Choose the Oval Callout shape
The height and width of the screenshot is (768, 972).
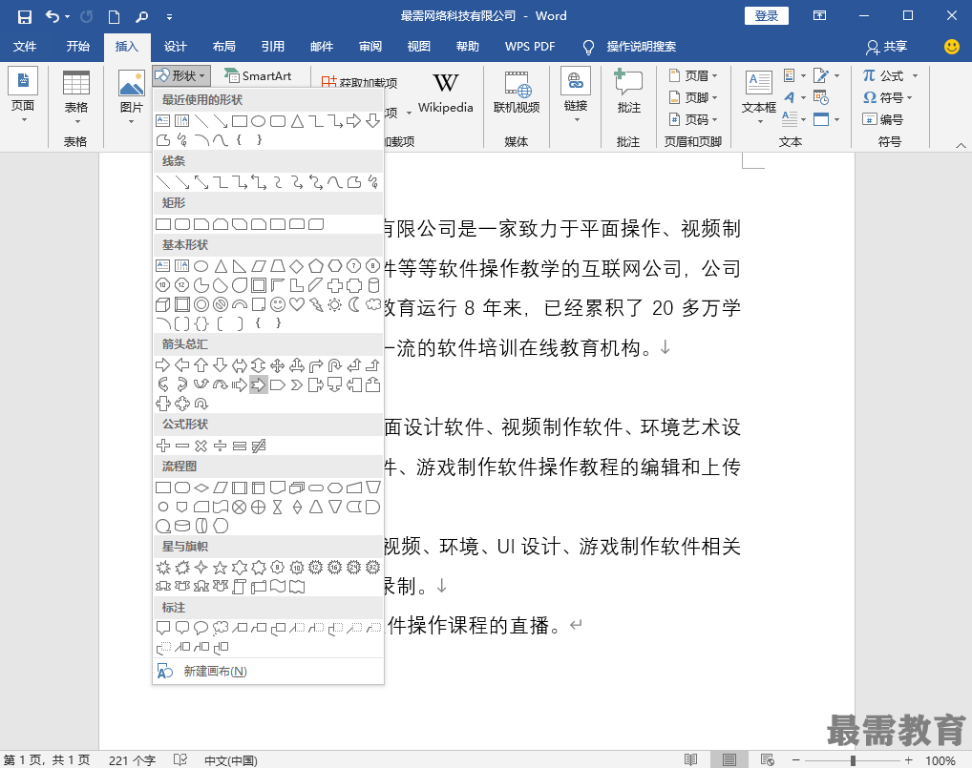(201, 628)
